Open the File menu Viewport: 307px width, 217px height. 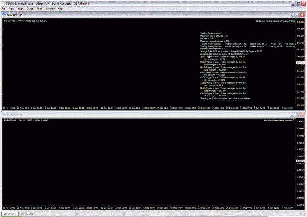(x=4, y=9)
